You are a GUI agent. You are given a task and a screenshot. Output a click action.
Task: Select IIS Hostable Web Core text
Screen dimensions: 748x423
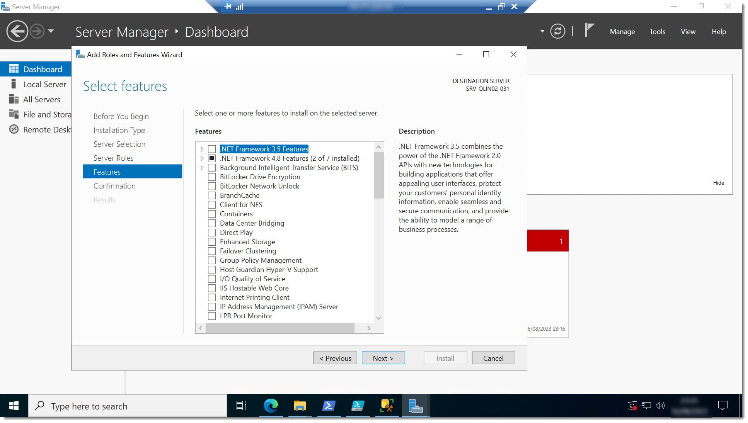(254, 288)
